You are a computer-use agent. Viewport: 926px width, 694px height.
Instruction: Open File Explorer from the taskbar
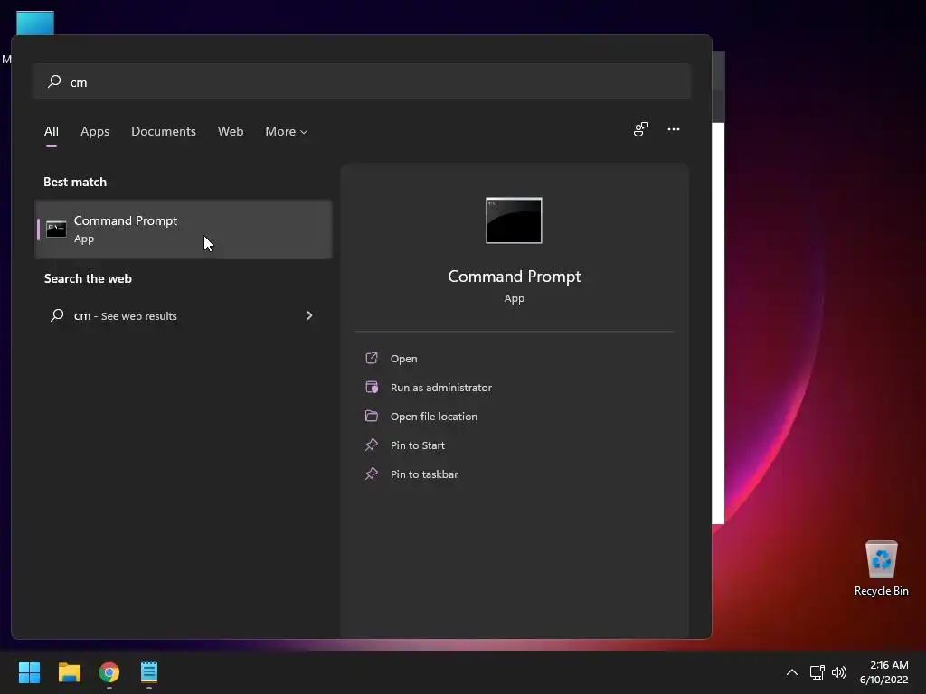click(69, 672)
